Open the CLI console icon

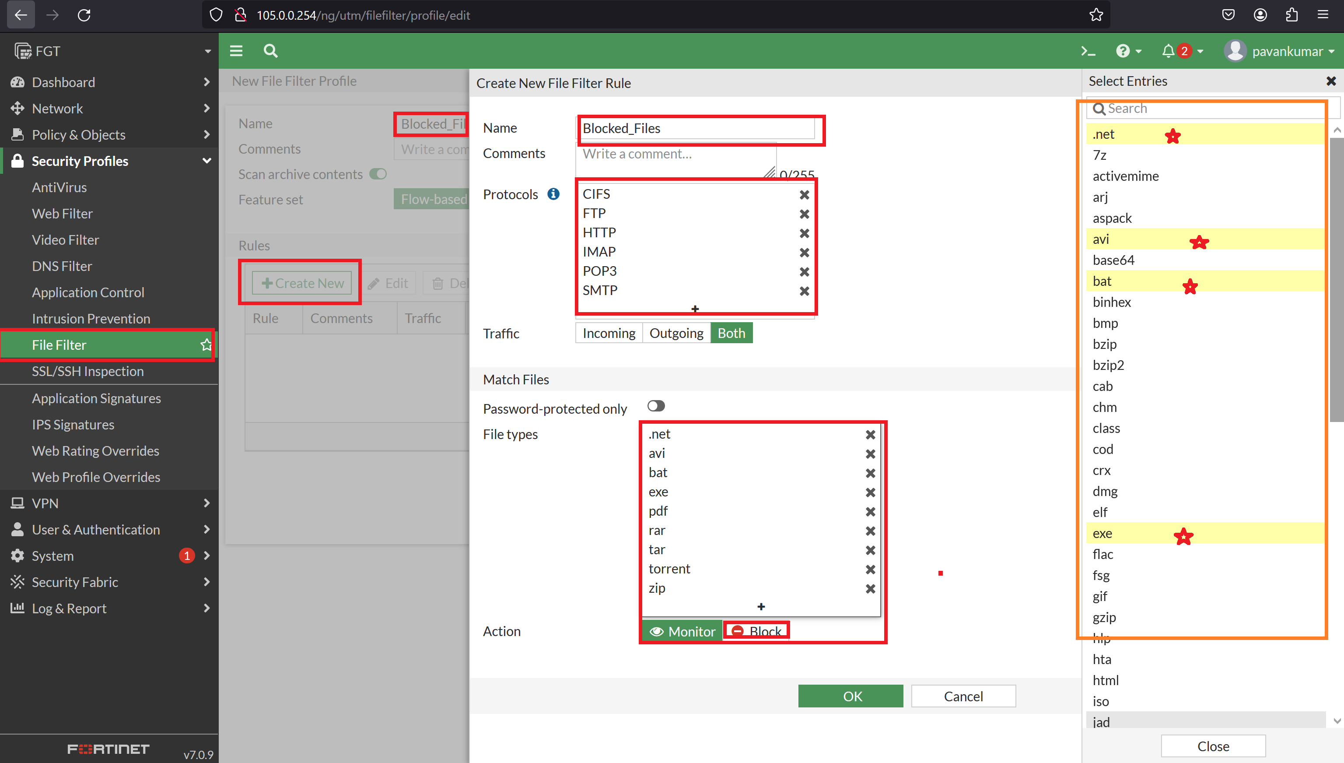(1088, 51)
